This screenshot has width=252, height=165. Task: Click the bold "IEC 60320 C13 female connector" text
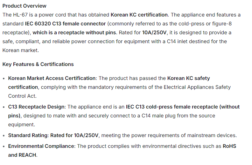65,23
